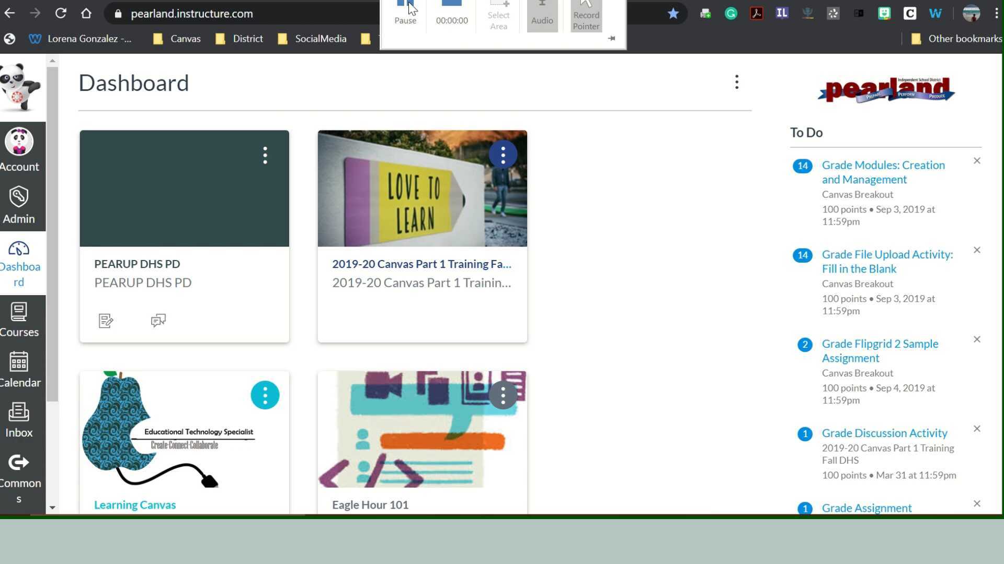The width and height of the screenshot is (1004, 564).
Task: Dismiss Grade Discussion Activity to-do
Action: 977,429
